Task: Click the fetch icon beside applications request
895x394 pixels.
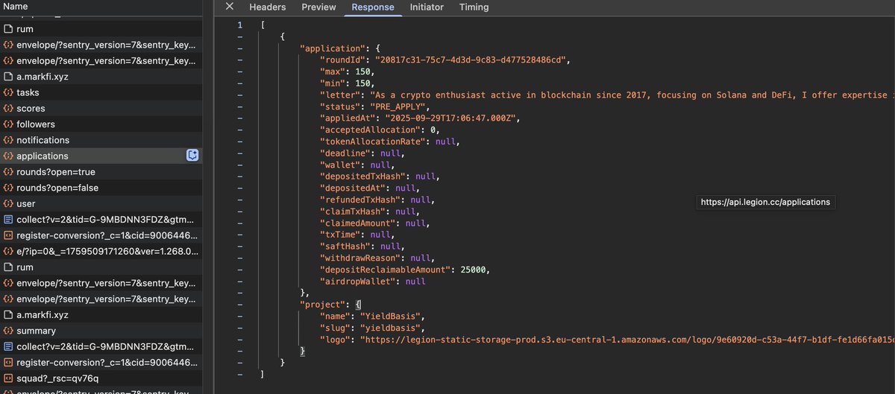Action: pyautogui.click(x=8, y=156)
